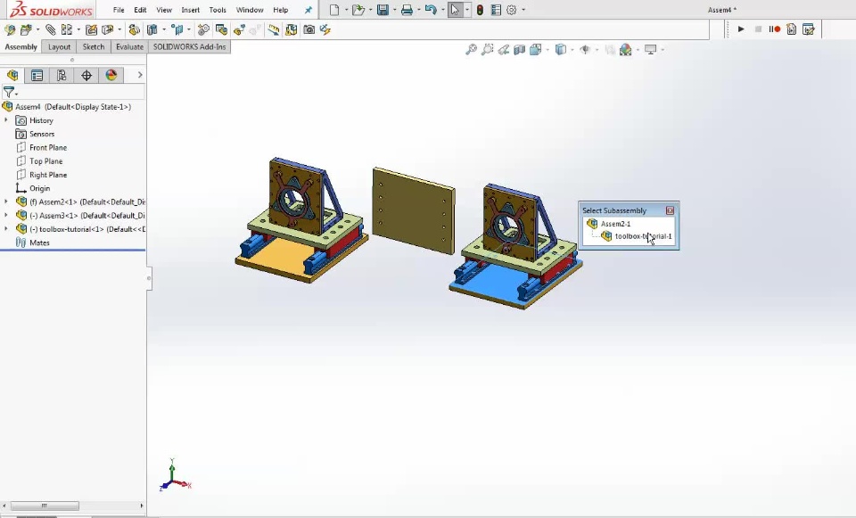856x518 pixels.
Task: Expand the History tree node
Action: pyautogui.click(x=6, y=120)
